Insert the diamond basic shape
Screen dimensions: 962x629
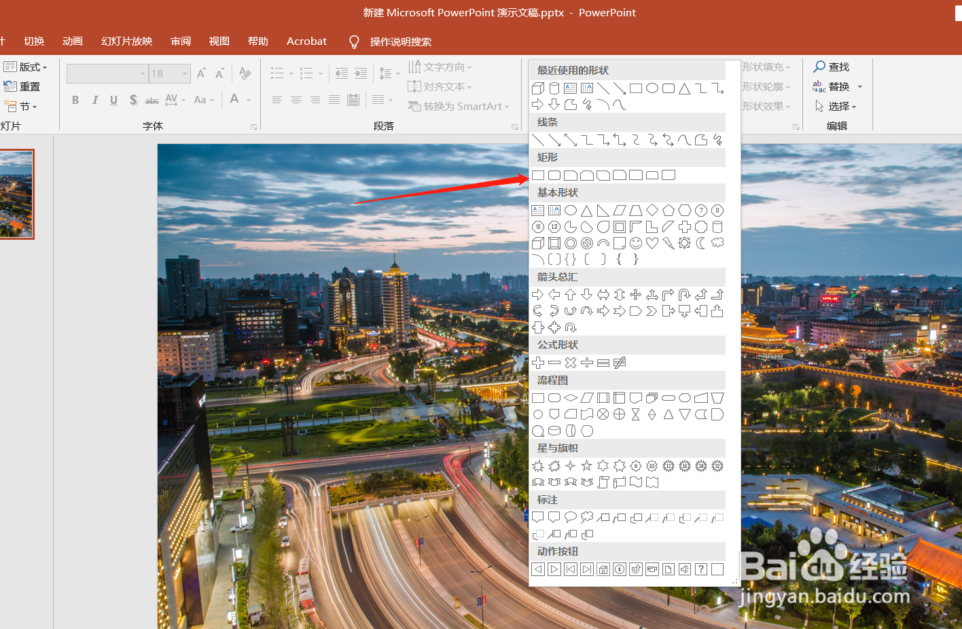tap(652, 211)
